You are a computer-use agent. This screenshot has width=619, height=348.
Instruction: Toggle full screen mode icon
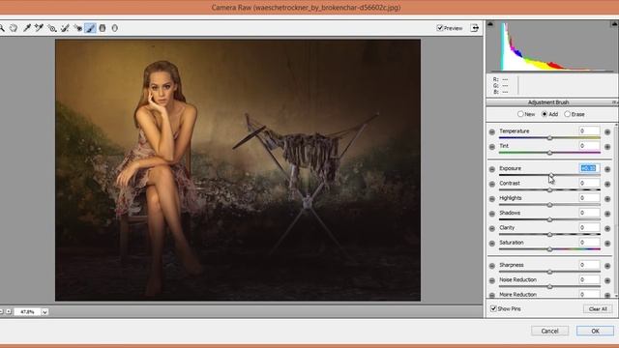(x=475, y=28)
